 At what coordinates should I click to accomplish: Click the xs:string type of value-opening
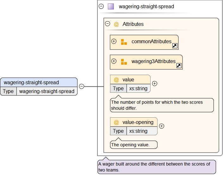tap(138, 131)
